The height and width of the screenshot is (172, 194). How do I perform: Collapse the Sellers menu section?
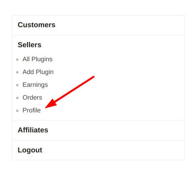[29, 45]
